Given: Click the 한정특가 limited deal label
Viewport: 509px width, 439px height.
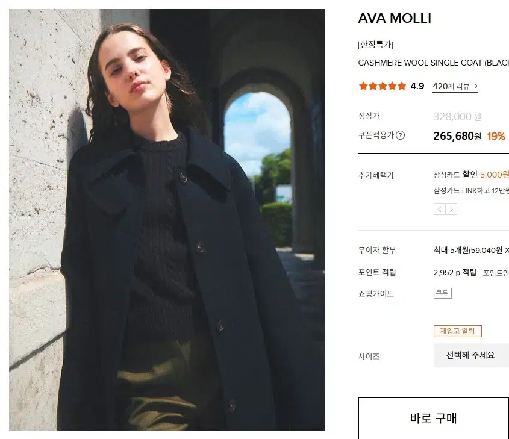Looking at the screenshot, I should tap(376, 45).
